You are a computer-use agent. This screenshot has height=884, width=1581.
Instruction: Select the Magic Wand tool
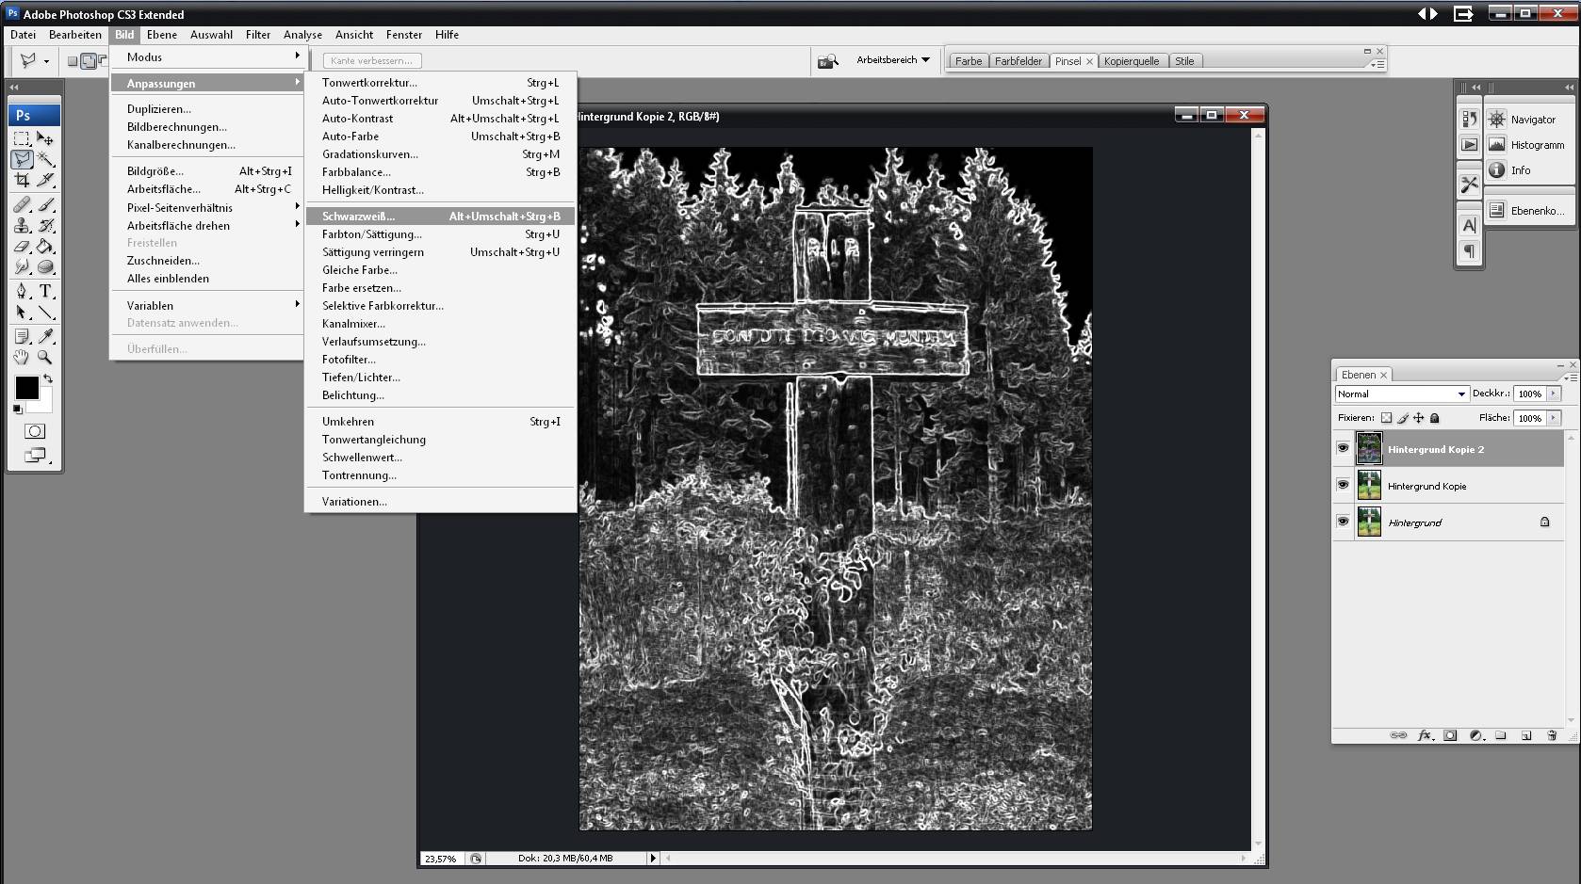pos(45,160)
